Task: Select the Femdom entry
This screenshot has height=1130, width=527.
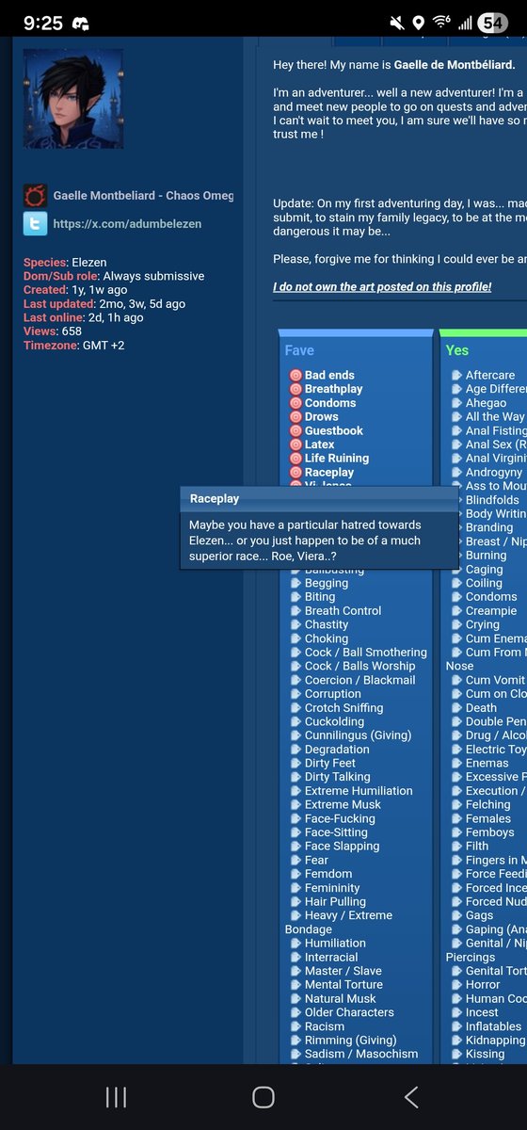Action: point(328,874)
